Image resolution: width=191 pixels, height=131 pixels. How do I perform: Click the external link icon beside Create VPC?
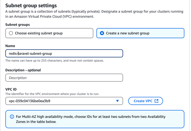click(x=156, y=101)
